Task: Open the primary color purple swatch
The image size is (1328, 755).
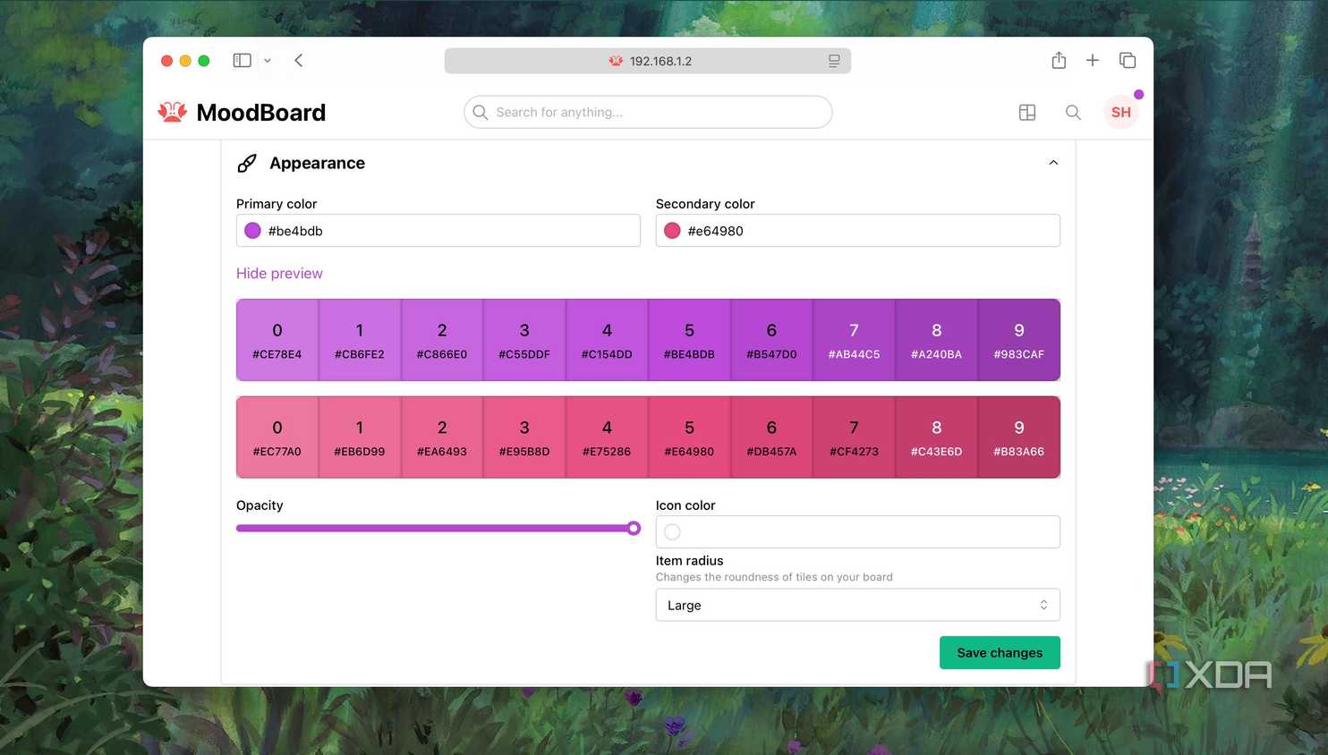Action: pos(252,231)
